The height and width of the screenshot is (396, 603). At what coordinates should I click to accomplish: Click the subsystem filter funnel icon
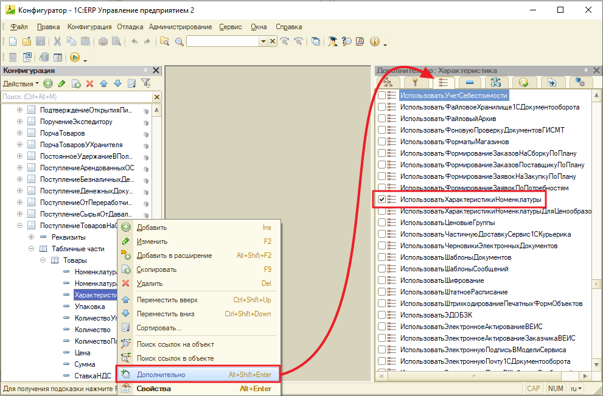point(146,83)
